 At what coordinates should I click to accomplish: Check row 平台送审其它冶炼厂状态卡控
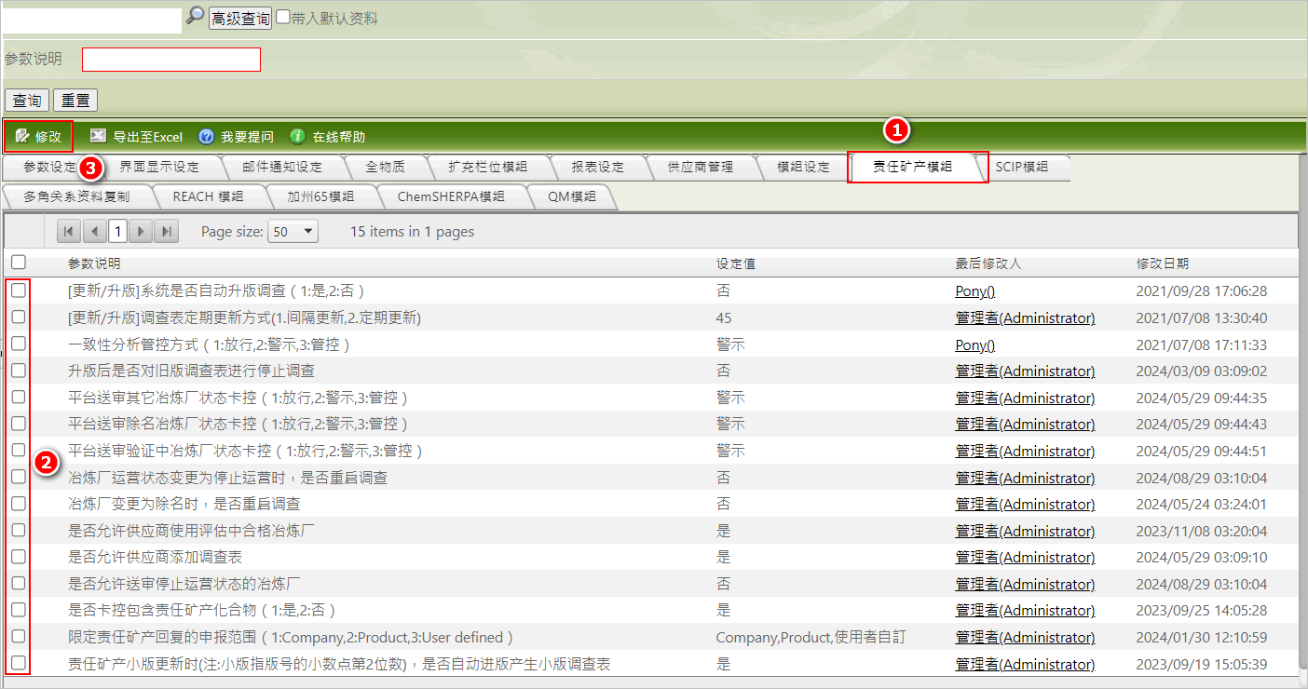point(18,398)
